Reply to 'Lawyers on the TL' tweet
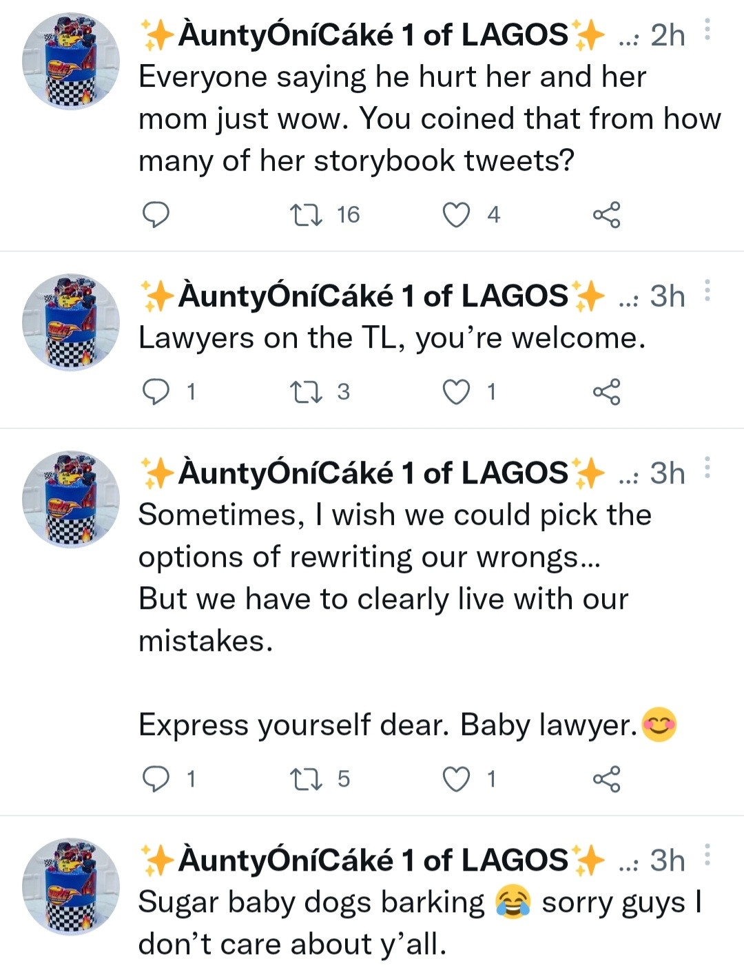The height and width of the screenshot is (972, 744). (x=156, y=392)
